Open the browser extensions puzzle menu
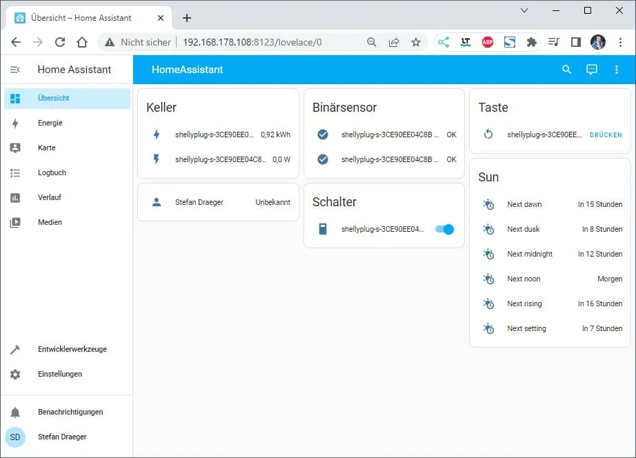636x458 pixels. click(x=531, y=42)
